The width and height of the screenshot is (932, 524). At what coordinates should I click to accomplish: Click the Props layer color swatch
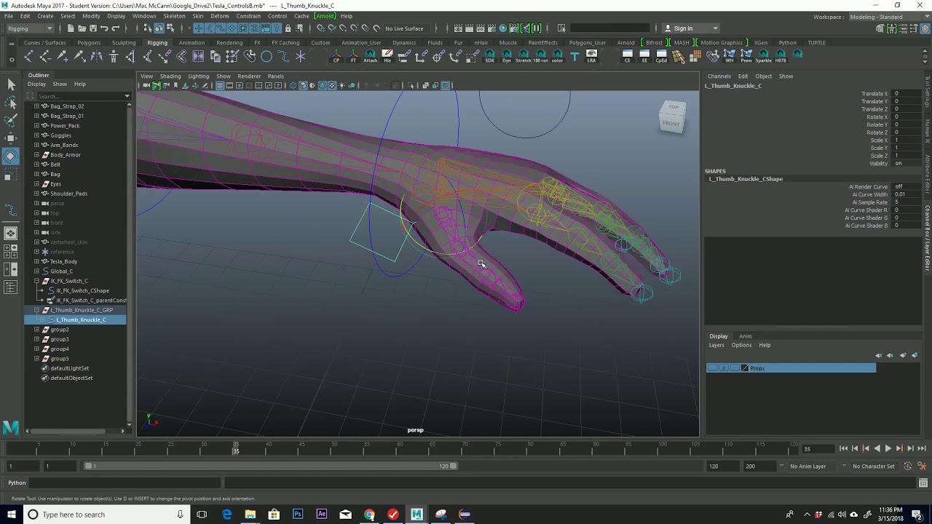(745, 368)
